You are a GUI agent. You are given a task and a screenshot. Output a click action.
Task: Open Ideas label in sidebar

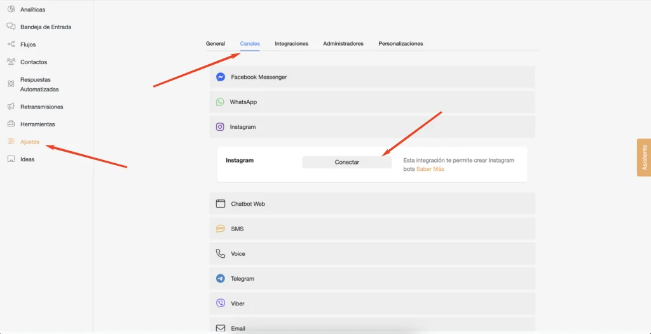point(27,159)
